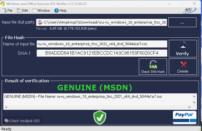Browse for an input file with the ... button
The height and width of the screenshot is (131, 202).
182,22
